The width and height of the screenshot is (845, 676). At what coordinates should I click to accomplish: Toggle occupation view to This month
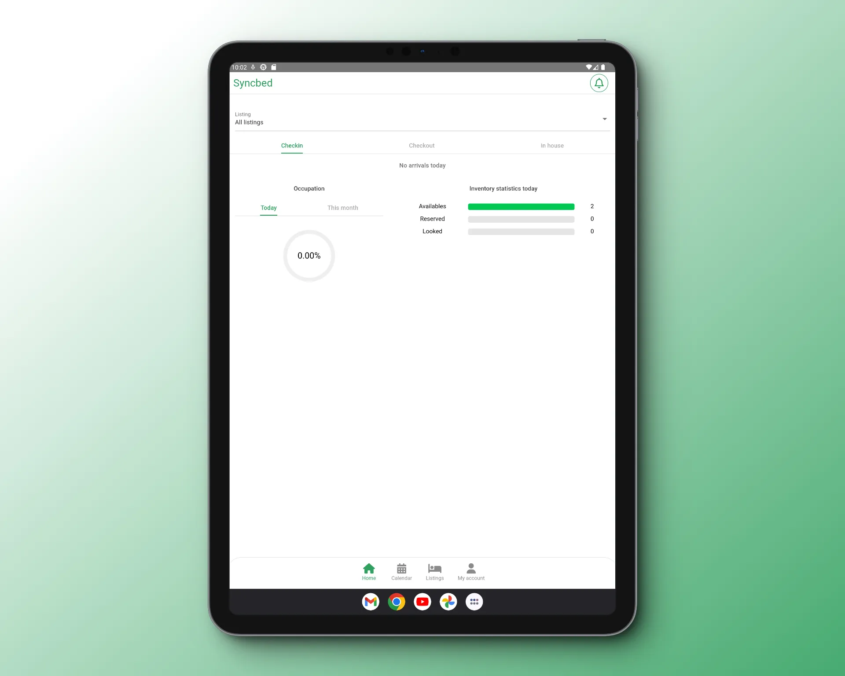(343, 208)
